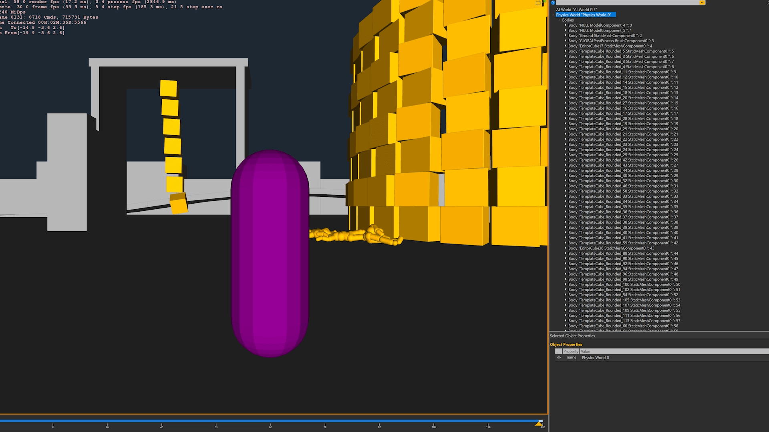Click the Physics World 0 value cell
Viewport: 769px width, 432px height.
(x=595, y=358)
